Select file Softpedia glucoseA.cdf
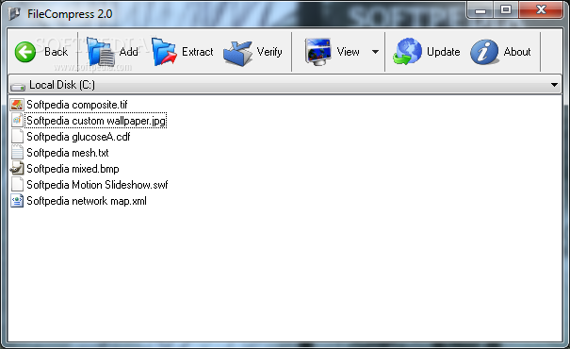Screen dimensions: 570x349 [x=78, y=137]
